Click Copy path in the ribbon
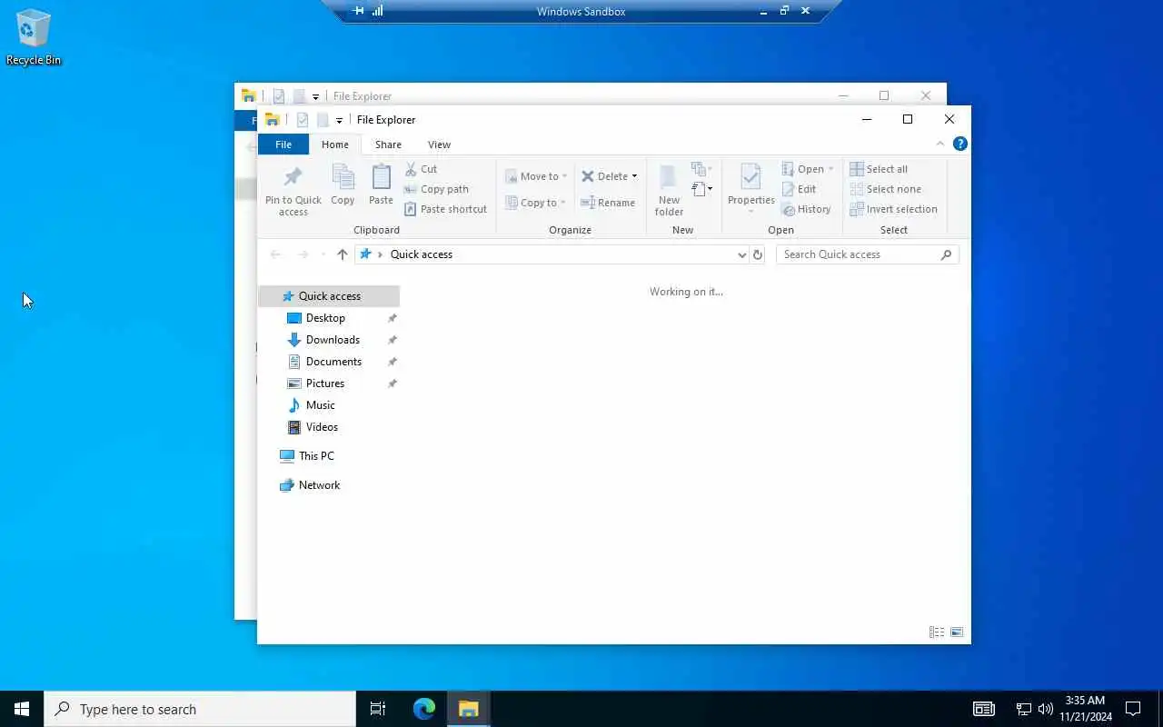The width and height of the screenshot is (1163, 727). click(x=436, y=189)
